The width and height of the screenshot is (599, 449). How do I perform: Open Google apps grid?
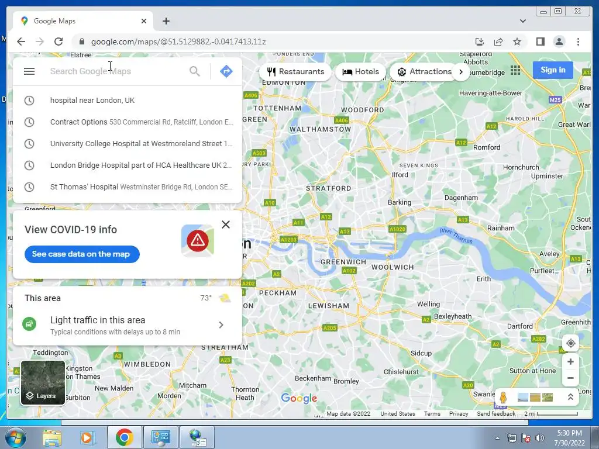(515, 70)
